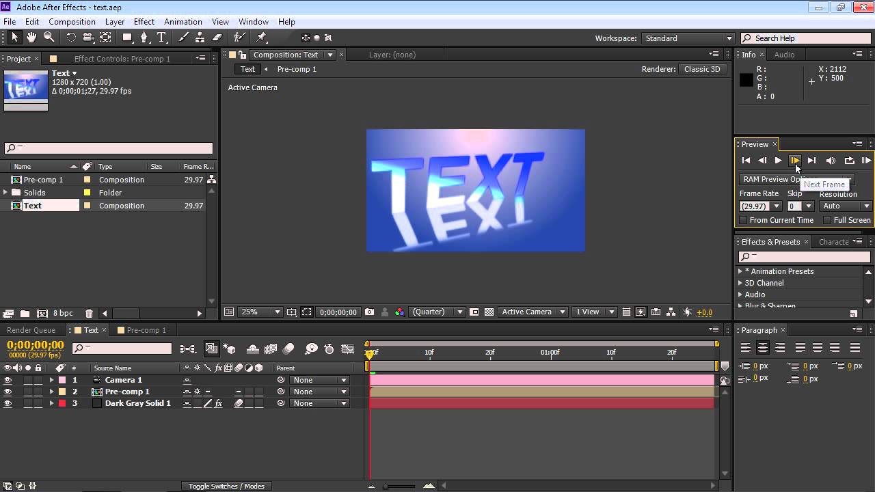Start a RAM Preview

866,160
